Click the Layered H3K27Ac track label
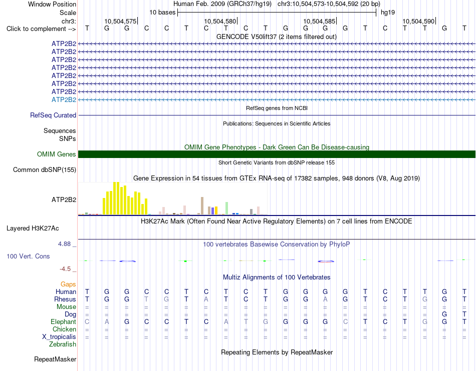The height and width of the screenshot is (371, 476). pos(33,228)
